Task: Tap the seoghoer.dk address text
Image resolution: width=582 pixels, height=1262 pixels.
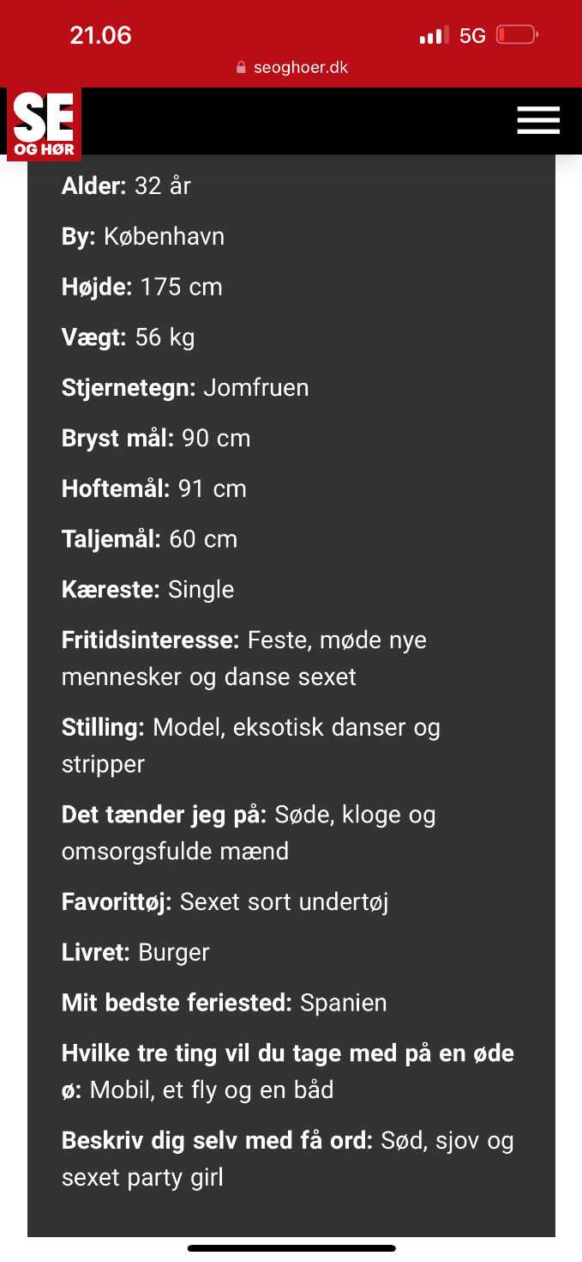Action: pos(301,68)
